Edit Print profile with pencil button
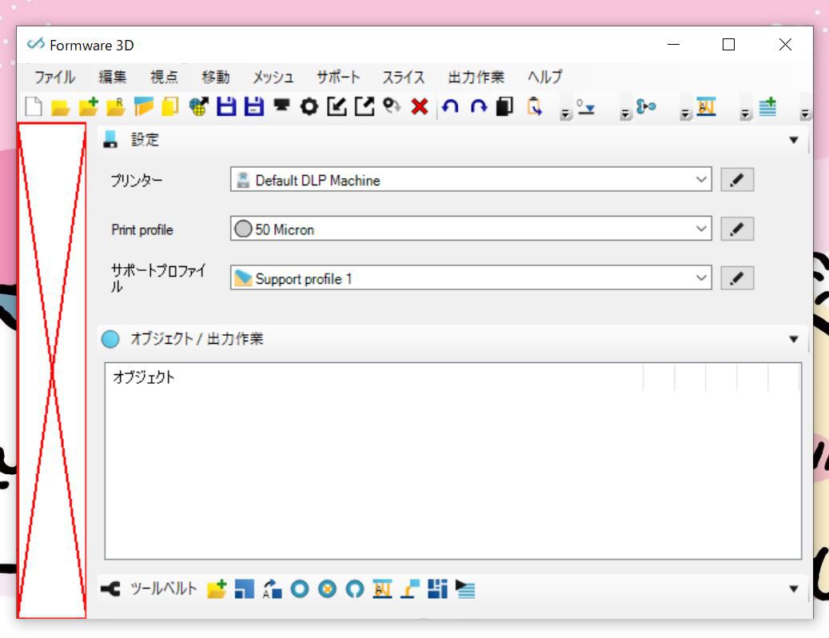 click(737, 229)
